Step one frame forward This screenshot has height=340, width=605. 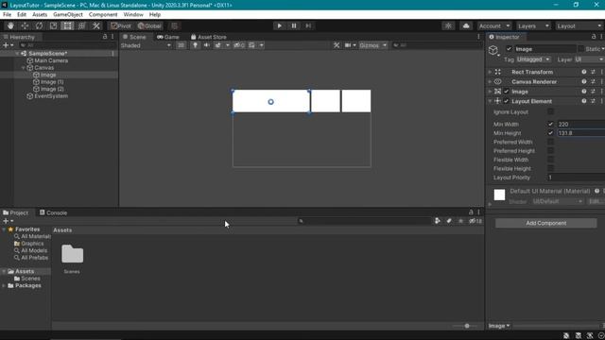[308, 25]
